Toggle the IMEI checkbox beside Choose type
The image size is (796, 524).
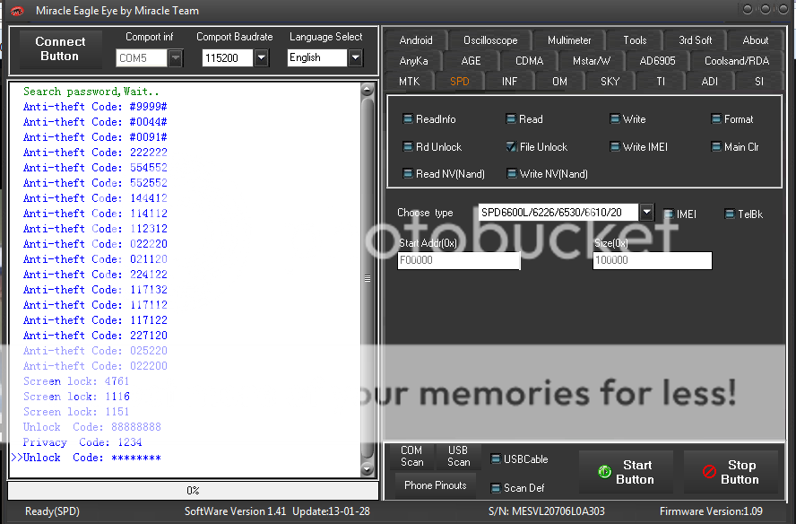(669, 214)
